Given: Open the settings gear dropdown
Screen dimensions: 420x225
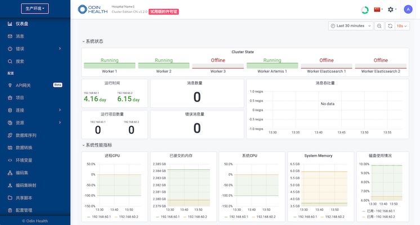Looking at the screenshot, I should click(x=392, y=10).
